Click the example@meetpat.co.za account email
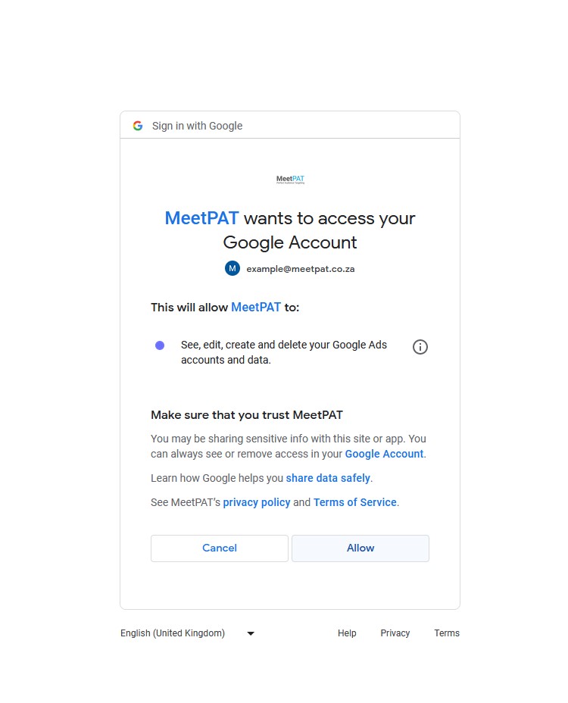Viewport: 568px width, 703px height. pos(301,269)
